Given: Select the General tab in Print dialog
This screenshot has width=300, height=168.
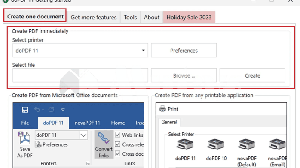Looking at the screenshot, I should coord(169,122).
